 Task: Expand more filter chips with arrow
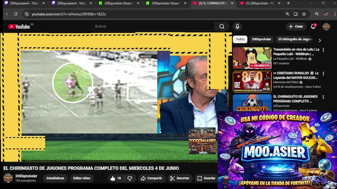(320, 40)
